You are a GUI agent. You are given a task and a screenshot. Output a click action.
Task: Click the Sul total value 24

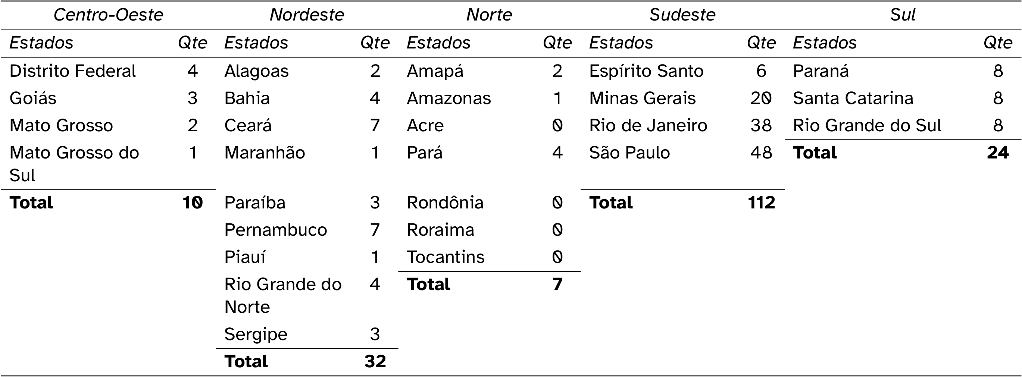pos(998,153)
